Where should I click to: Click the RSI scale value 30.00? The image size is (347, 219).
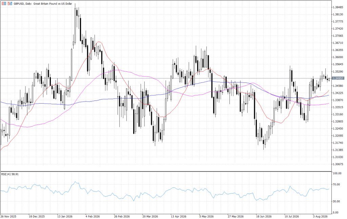337,201
